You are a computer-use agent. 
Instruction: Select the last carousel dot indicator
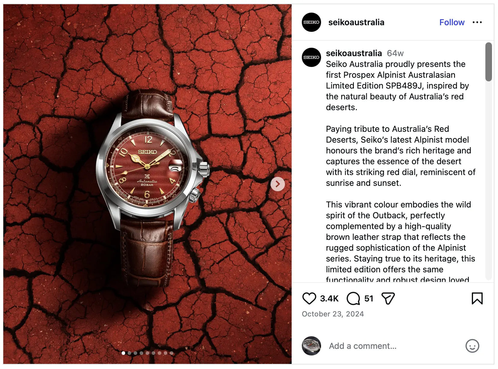click(x=172, y=353)
